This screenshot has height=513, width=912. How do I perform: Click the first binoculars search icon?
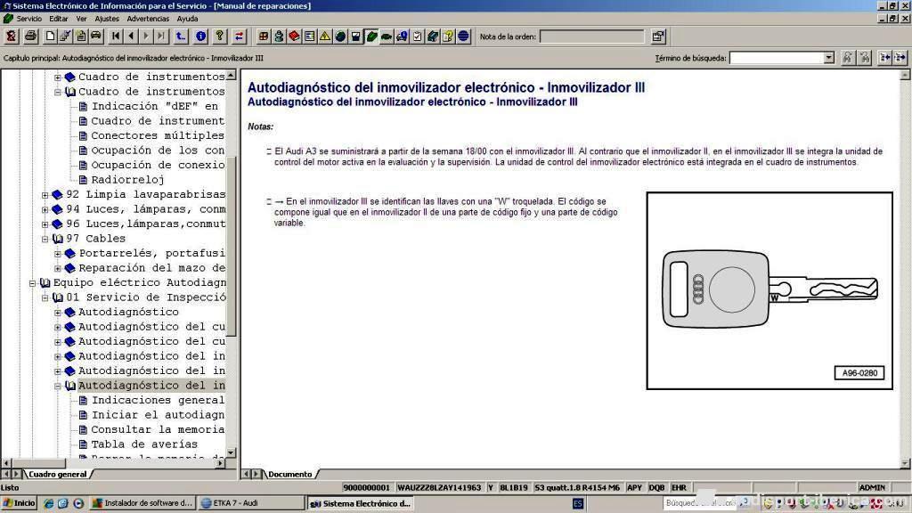point(848,58)
